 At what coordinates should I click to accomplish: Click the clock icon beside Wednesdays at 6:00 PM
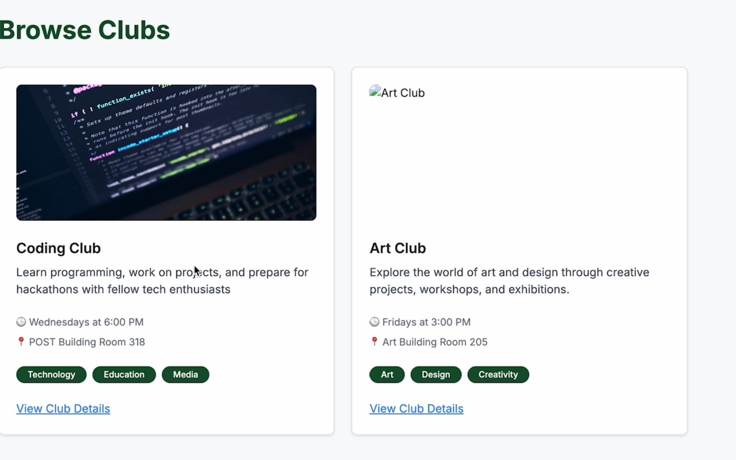pyautogui.click(x=21, y=322)
